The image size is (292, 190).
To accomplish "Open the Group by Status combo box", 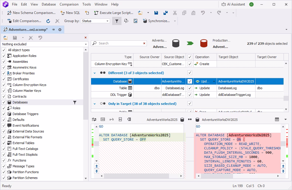I will click(95, 21).
